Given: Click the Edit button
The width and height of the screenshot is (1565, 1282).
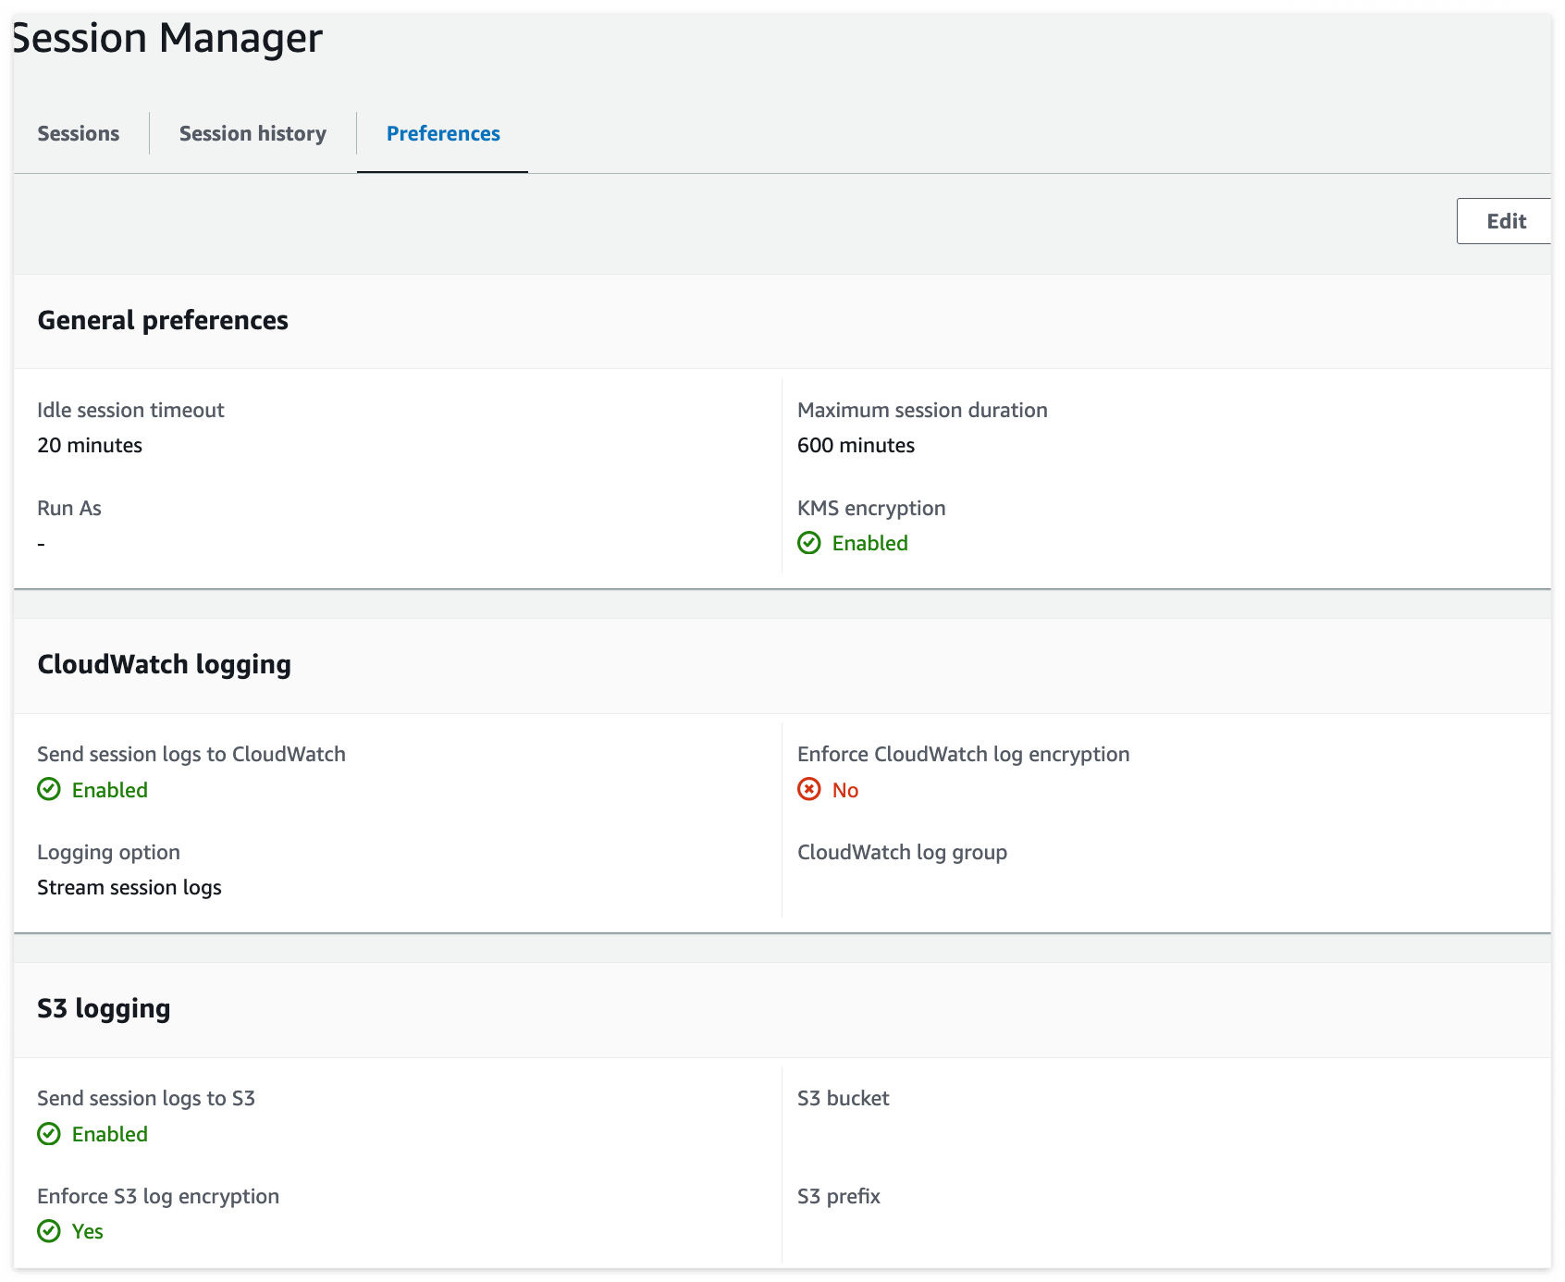Looking at the screenshot, I should pyautogui.click(x=1505, y=221).
